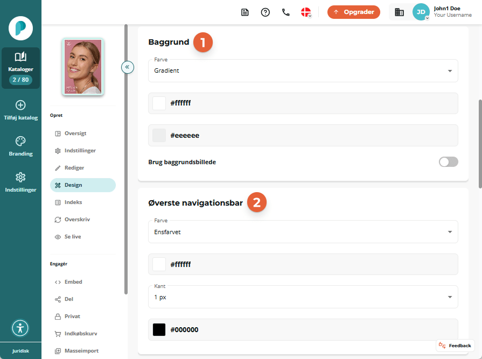
Task: Click the Opret section heading
Action: tap(56, 115)
